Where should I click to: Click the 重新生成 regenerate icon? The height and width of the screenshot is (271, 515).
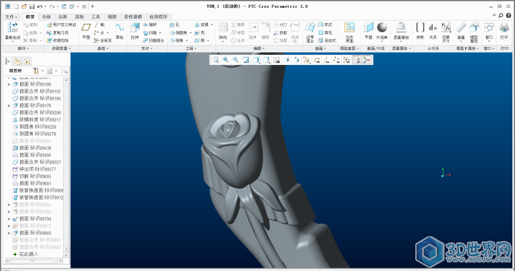coord(13,33)
